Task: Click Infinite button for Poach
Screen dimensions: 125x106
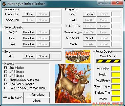Action: click(x=90, y=44)
